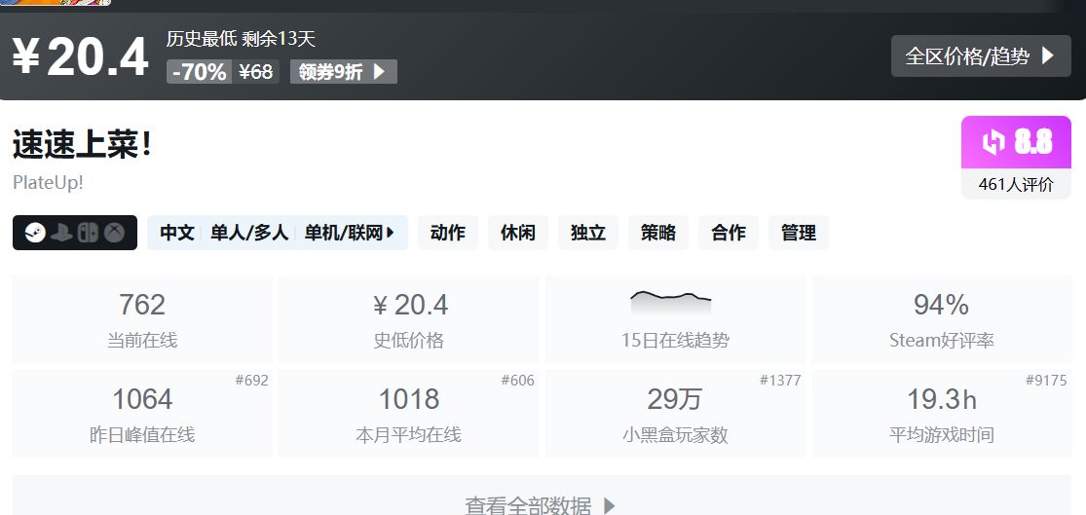Open the 15日在线趋势 trend chart
The width and height of the screenshot is (1086, 515).
point(675,319)
